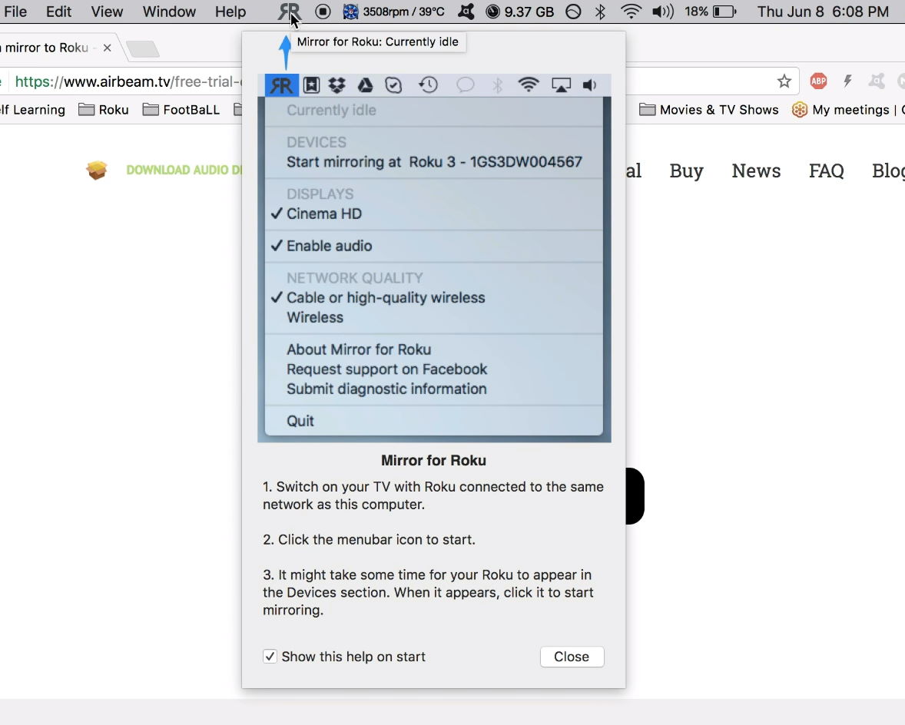Open the News page link
This screenshot has height=725, width=905.
[x=756, y=170]
